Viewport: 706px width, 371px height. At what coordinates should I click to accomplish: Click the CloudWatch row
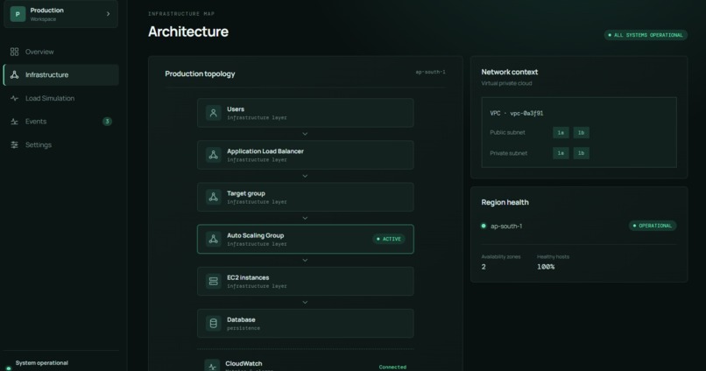coord(306,365)
